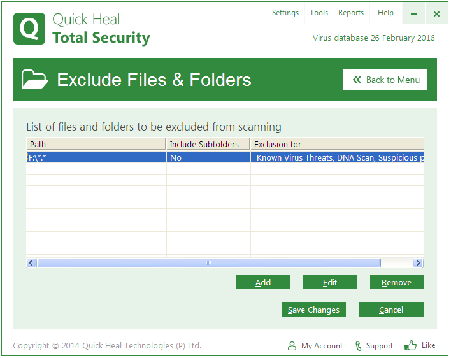Cancel the exclusion changes
This screenshot has height=358, width=451.
point(391,310)
